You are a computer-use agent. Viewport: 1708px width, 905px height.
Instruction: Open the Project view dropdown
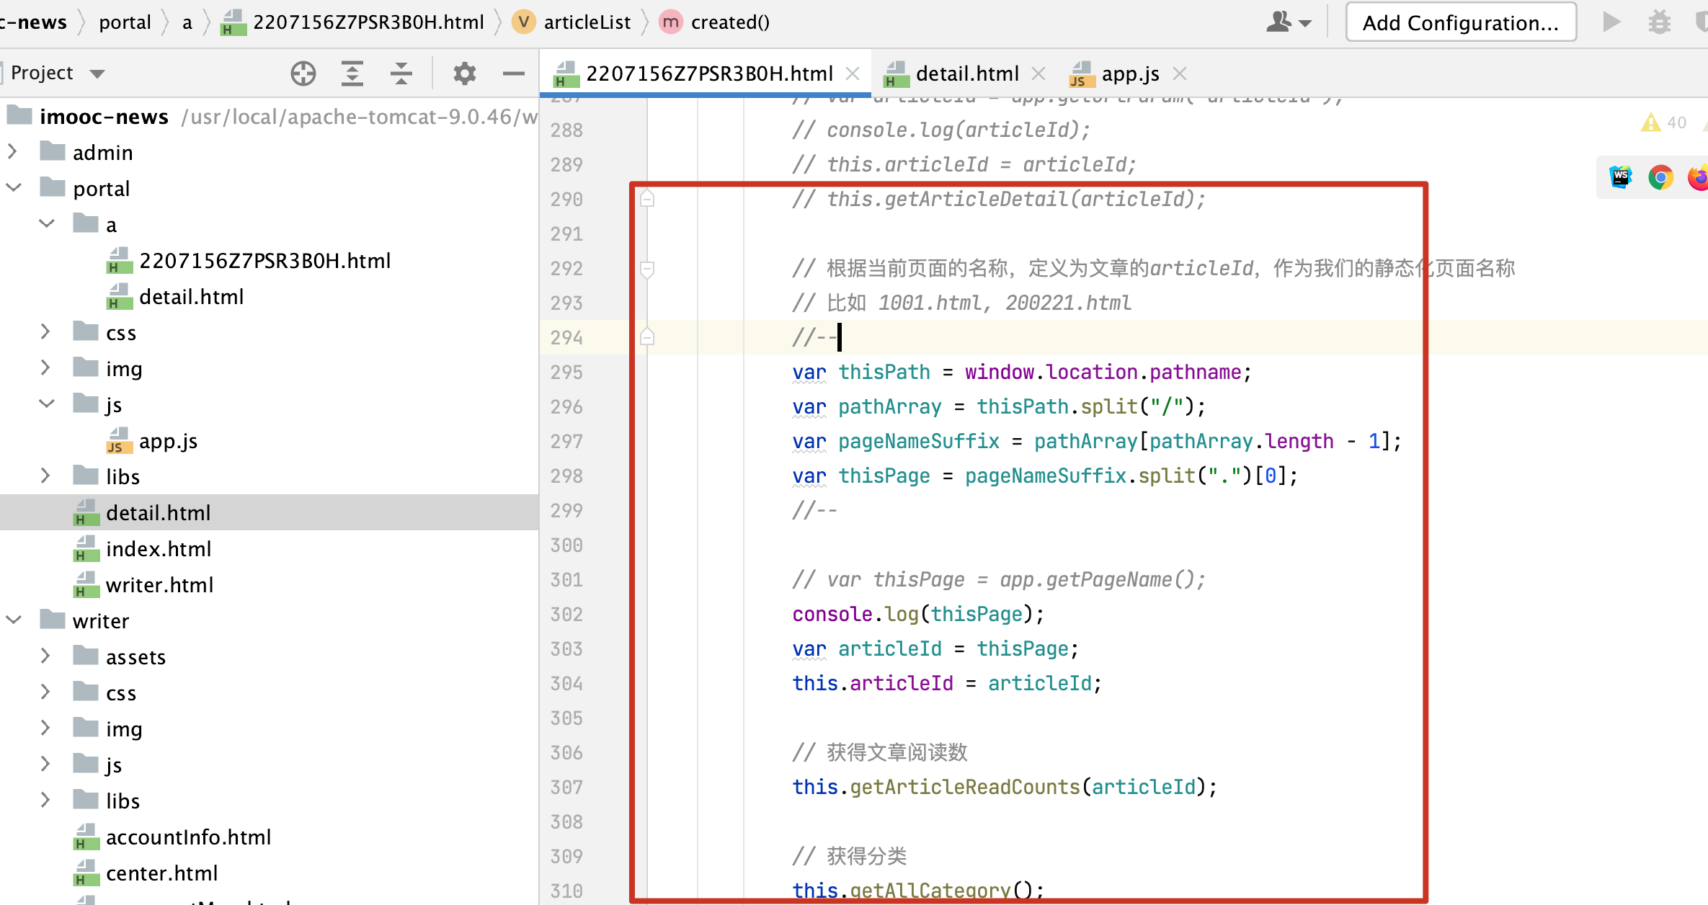tap(97, 73)
